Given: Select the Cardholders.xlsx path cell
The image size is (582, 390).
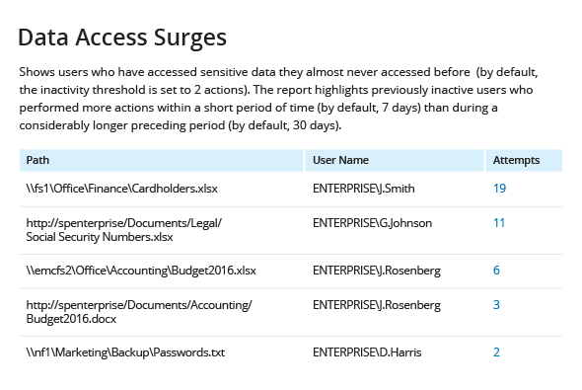Looking at the screenshot, I should click(121, 189).
